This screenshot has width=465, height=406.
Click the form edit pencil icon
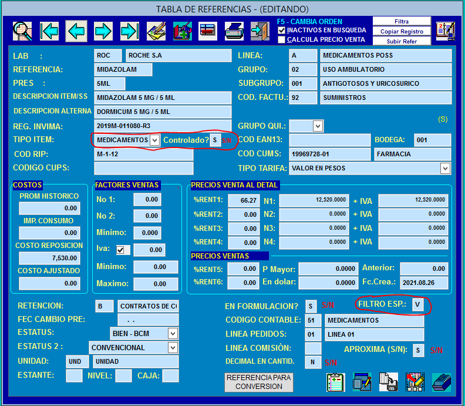coord(362,382)
